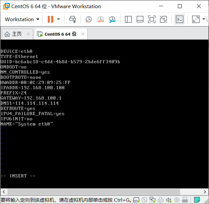This screenshot has width=209, height=204.
Task: Expand the stretch display options arrow
Action: pos(204,19)
